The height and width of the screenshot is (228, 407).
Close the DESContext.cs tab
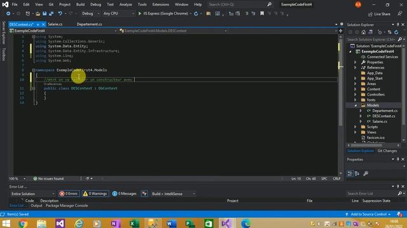[x=43, y=24]
